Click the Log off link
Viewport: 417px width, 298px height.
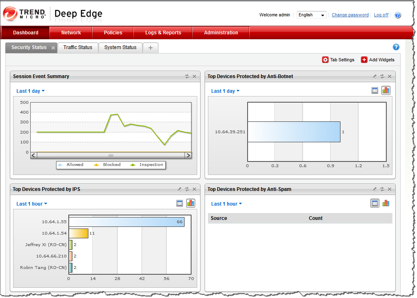pyautogui.click(x=381, y=15)
